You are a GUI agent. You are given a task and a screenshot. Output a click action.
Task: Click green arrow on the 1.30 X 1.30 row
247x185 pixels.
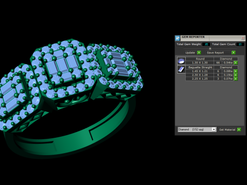coord(236,63)
